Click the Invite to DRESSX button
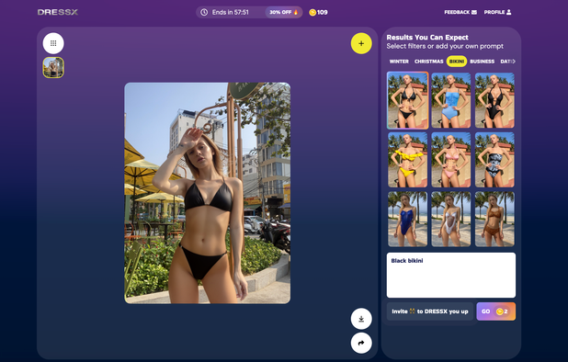Image resolution: width=568 pixels, height=362 pixels. coord(430,311)
